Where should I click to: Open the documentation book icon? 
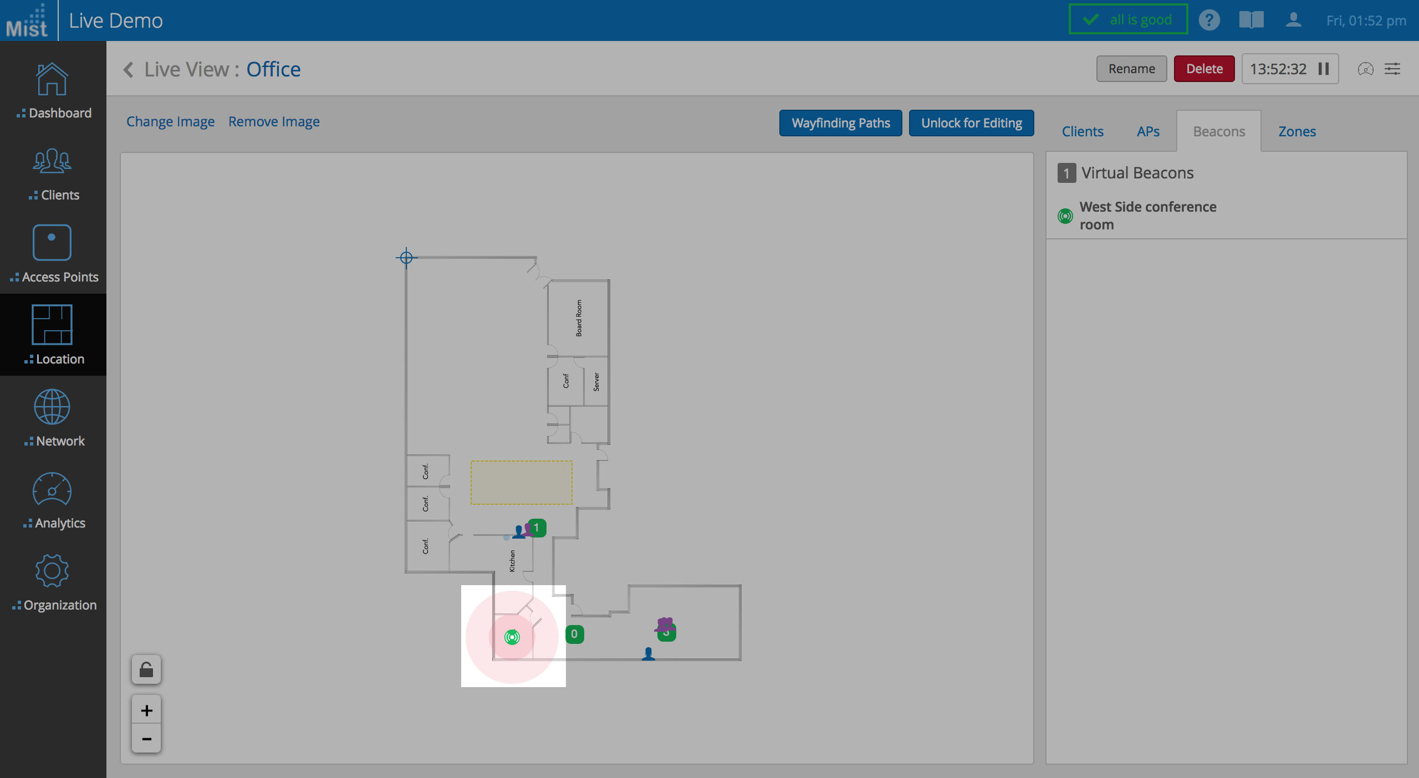(1252, 20)
